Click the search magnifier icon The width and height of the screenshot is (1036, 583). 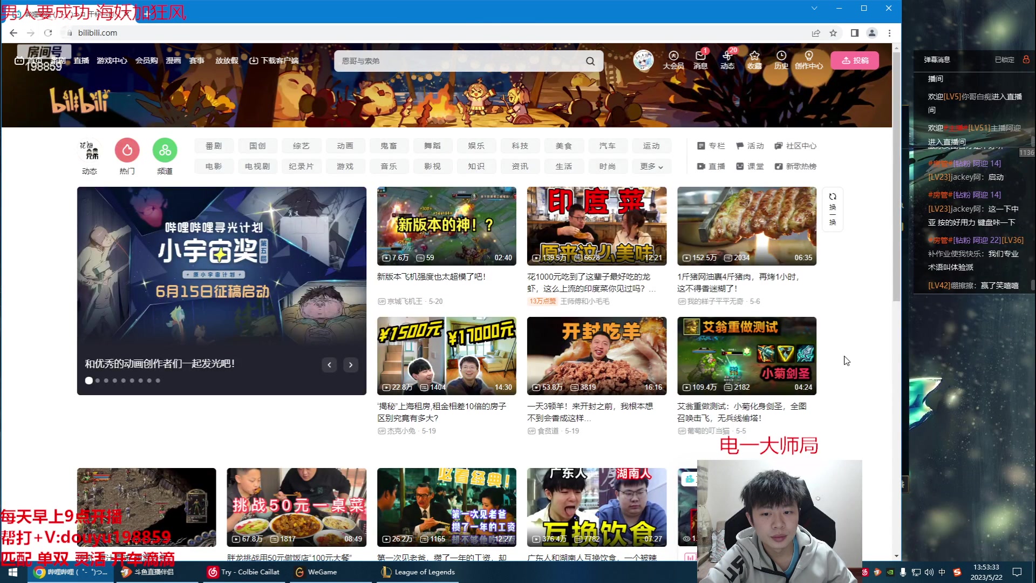click(590, 61)
